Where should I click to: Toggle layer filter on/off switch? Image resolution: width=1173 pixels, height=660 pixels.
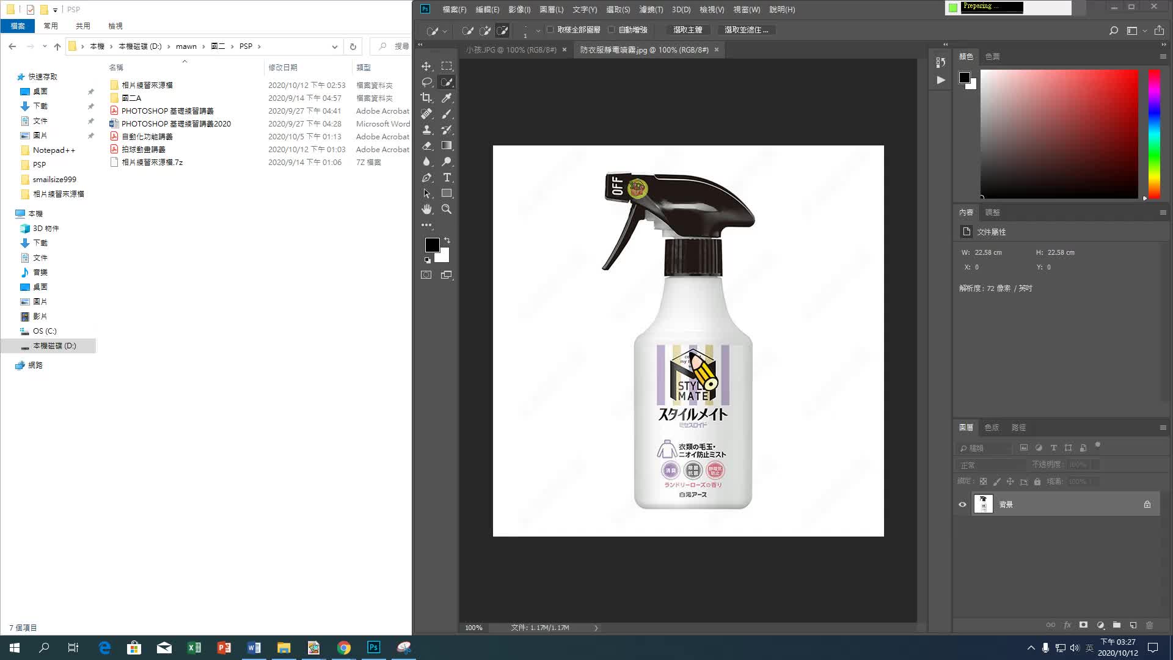click(1097, 446)
